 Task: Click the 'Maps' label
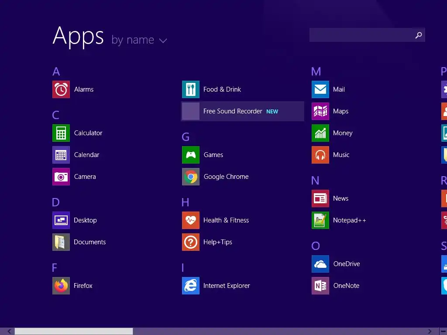pyautogui.click(x=340, y=111)
